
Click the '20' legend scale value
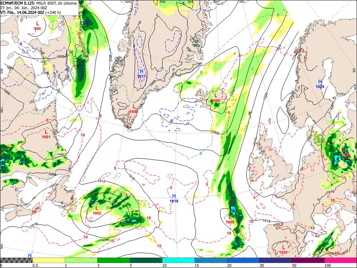tap(229, 266)
